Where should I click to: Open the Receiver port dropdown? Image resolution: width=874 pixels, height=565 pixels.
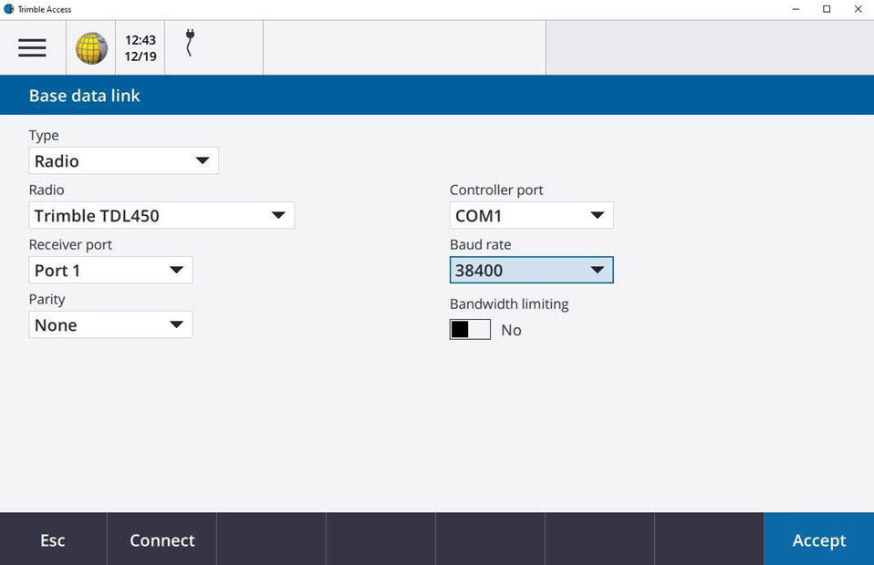pyautogui.click(x=110, y=271)
